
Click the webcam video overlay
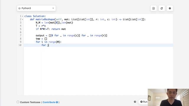point(168,97)
